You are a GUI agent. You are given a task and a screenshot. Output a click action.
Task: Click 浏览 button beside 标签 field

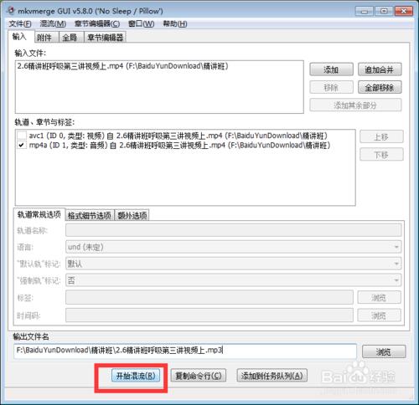coord(379,298)
